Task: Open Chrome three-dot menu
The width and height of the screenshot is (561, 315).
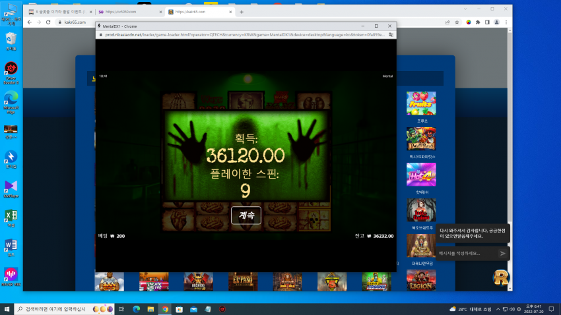Action: coord(506,22)
